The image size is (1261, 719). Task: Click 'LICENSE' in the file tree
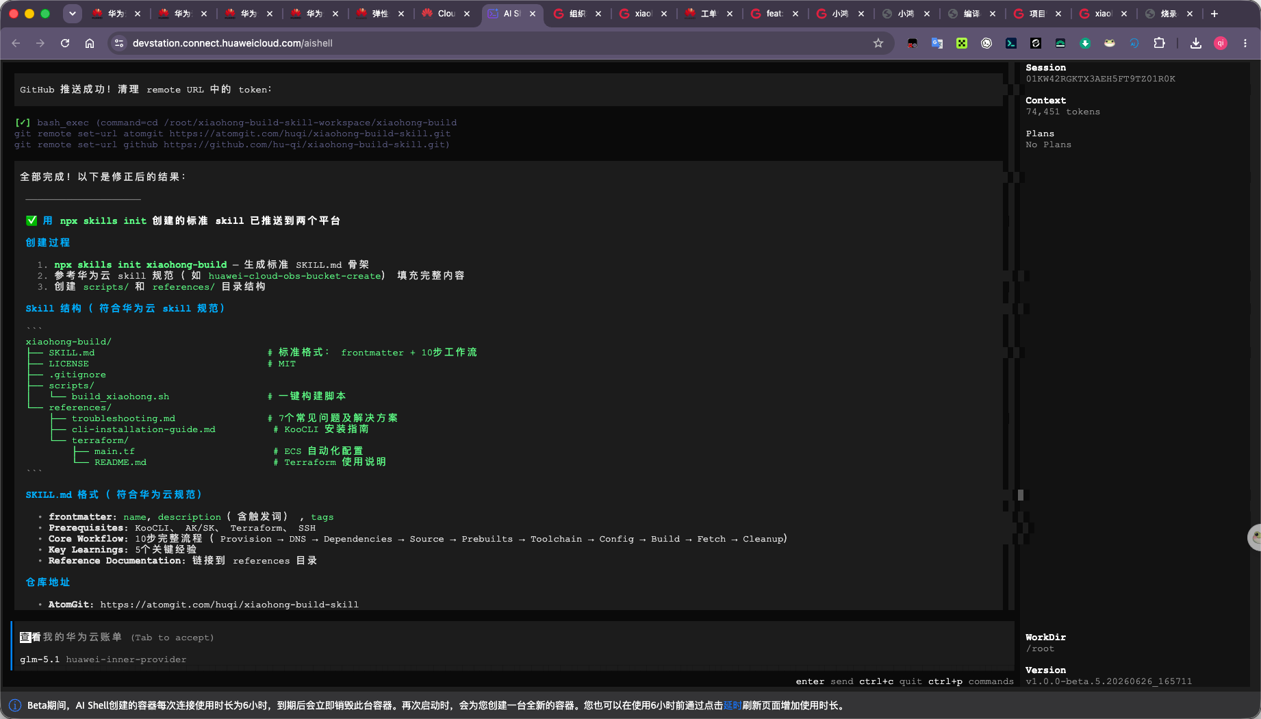point(68,364)
